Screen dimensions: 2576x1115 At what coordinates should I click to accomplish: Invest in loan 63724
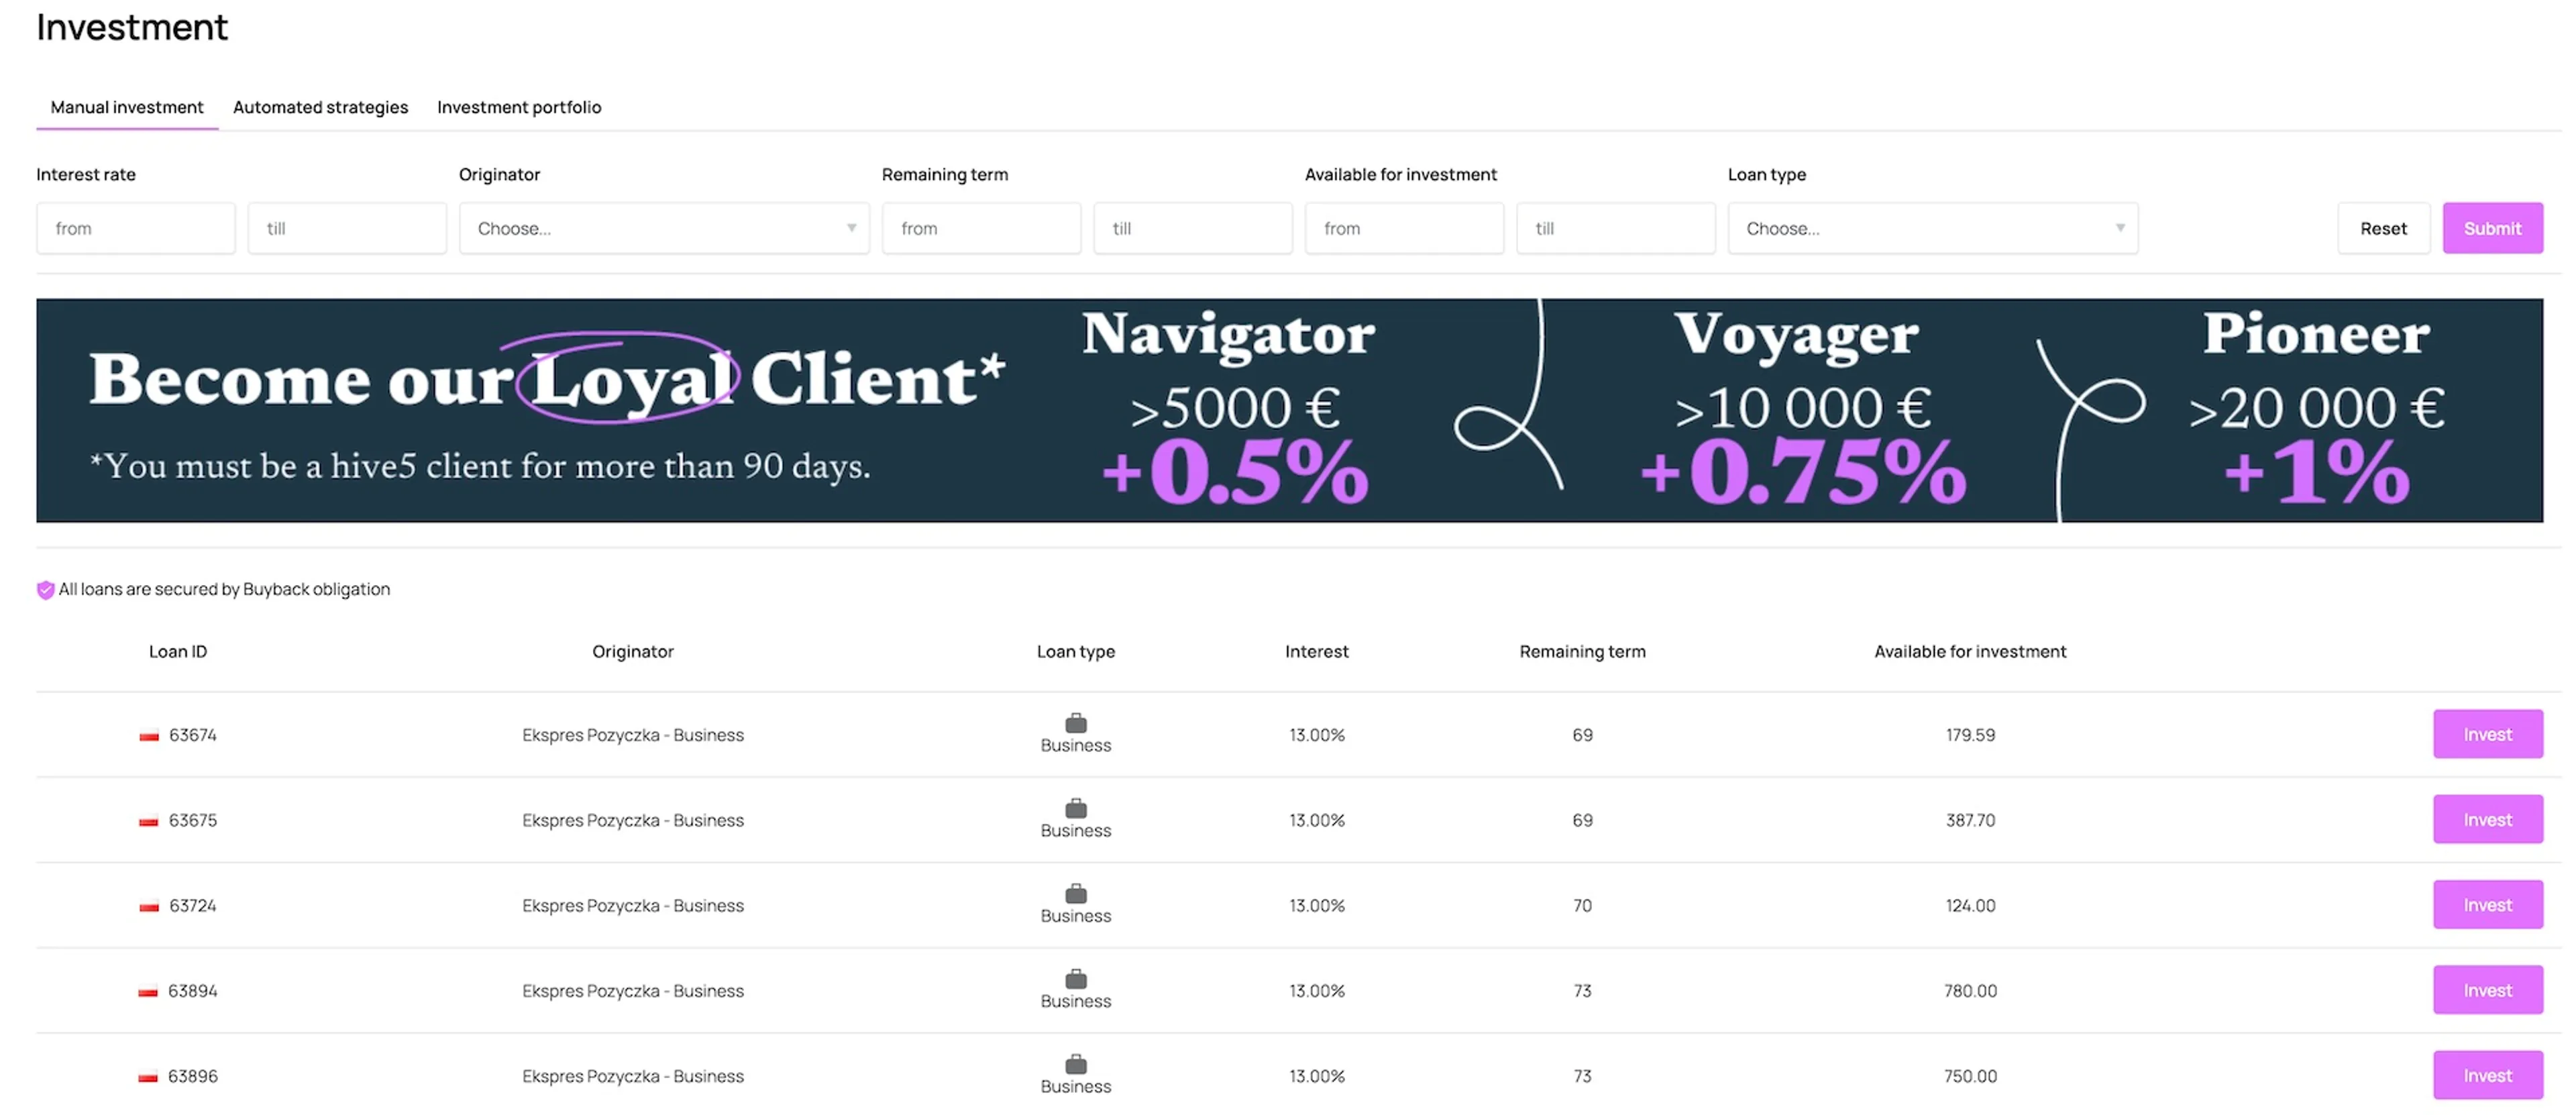2487,904
